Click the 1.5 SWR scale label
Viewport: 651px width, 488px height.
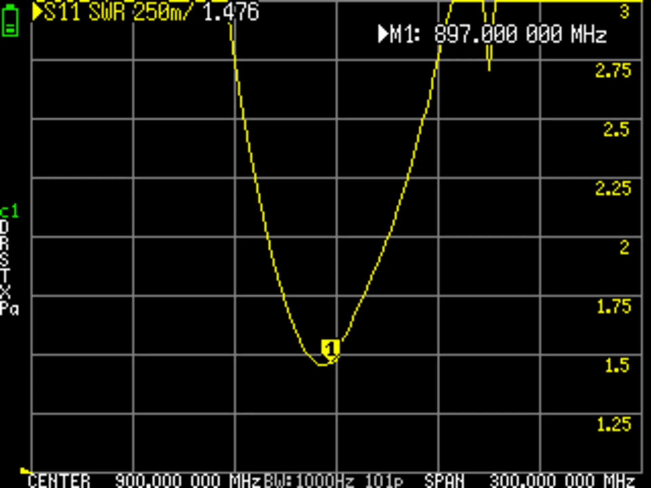pyautogui.click(x=617, y=365)
